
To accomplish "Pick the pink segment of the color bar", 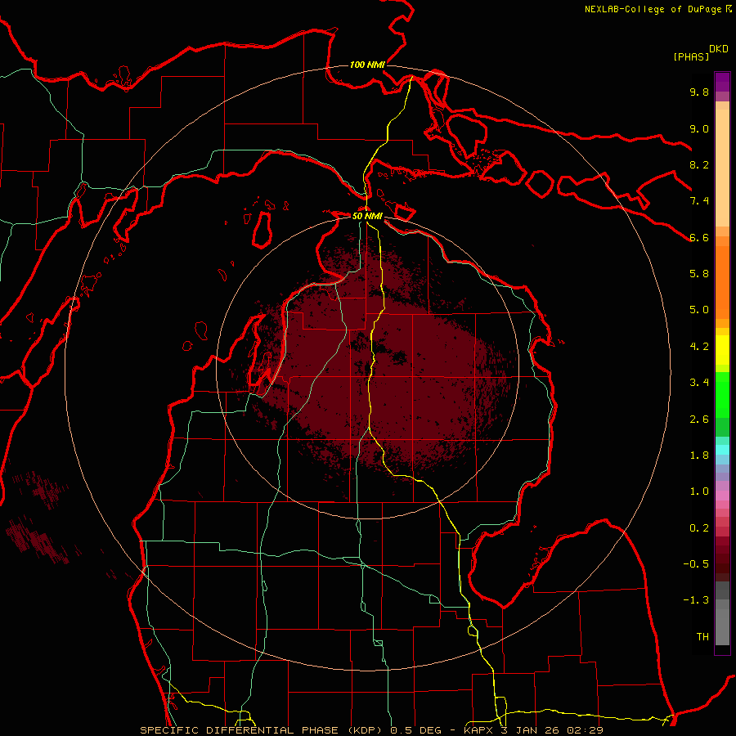I will coord(722,496).
